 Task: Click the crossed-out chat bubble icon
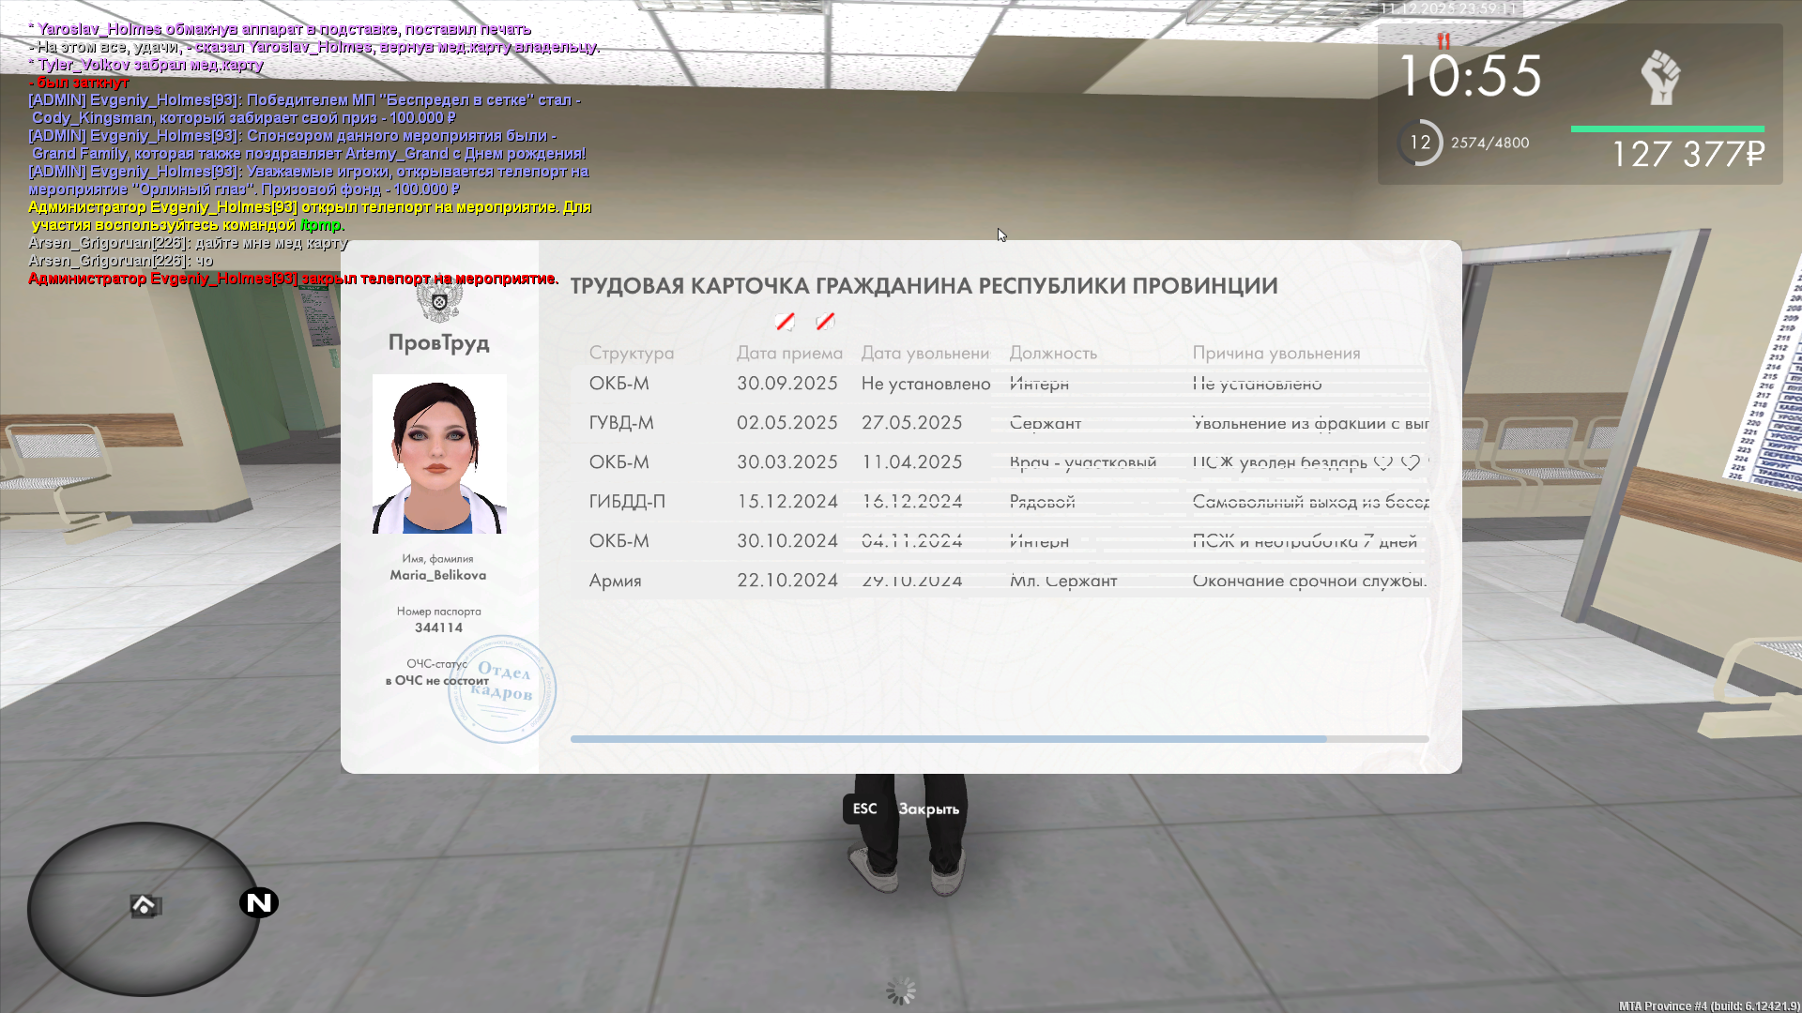[x=785, y=322]
